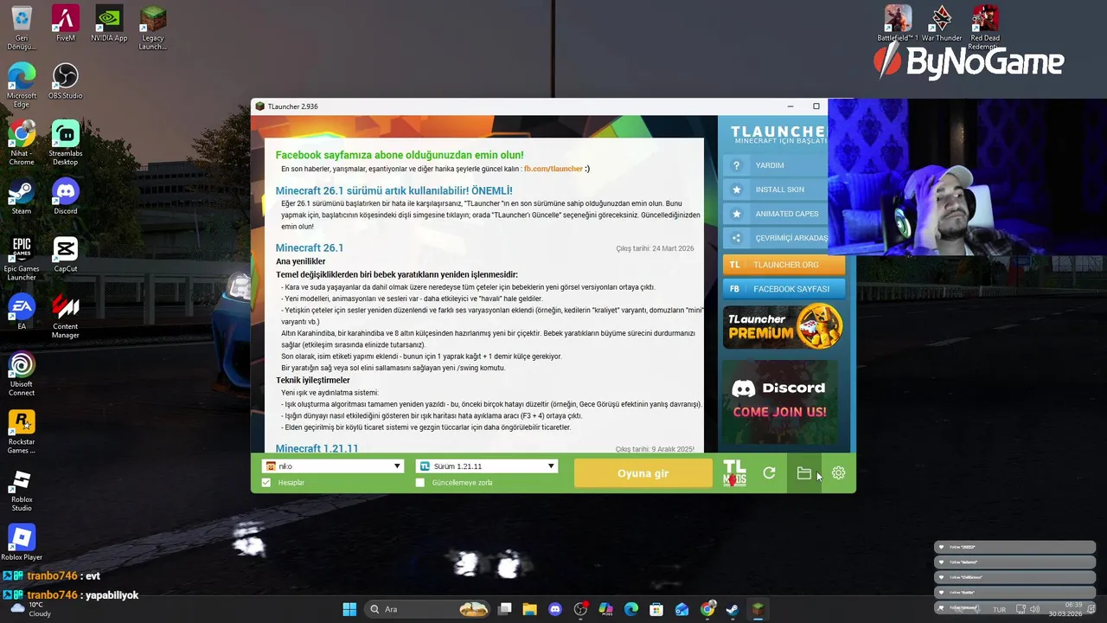Open the weather widget showing 10°C Cloudy
The height and width of the screenshot is (623, 1107).
pos(30,609)
